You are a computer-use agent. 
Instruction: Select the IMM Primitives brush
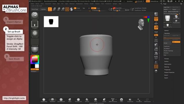(x=113, y=100)
